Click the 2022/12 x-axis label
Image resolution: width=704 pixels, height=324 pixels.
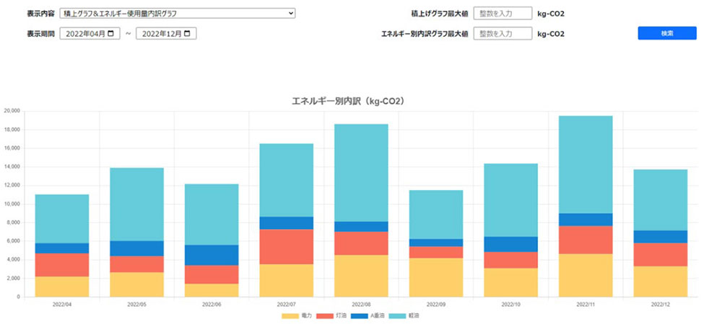[x=661, y=305]
